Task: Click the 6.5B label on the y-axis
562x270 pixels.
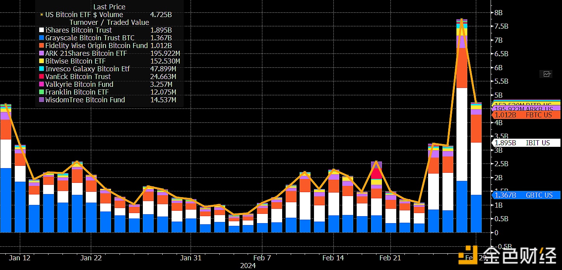Action: (501, 54)
